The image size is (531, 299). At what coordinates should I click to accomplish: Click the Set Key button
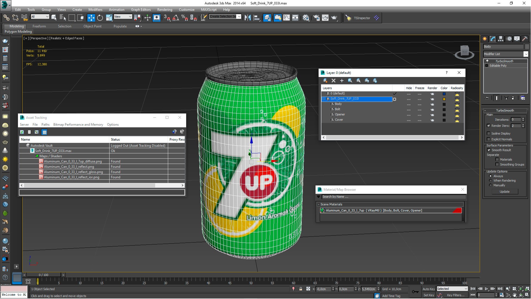coord(428,295)
